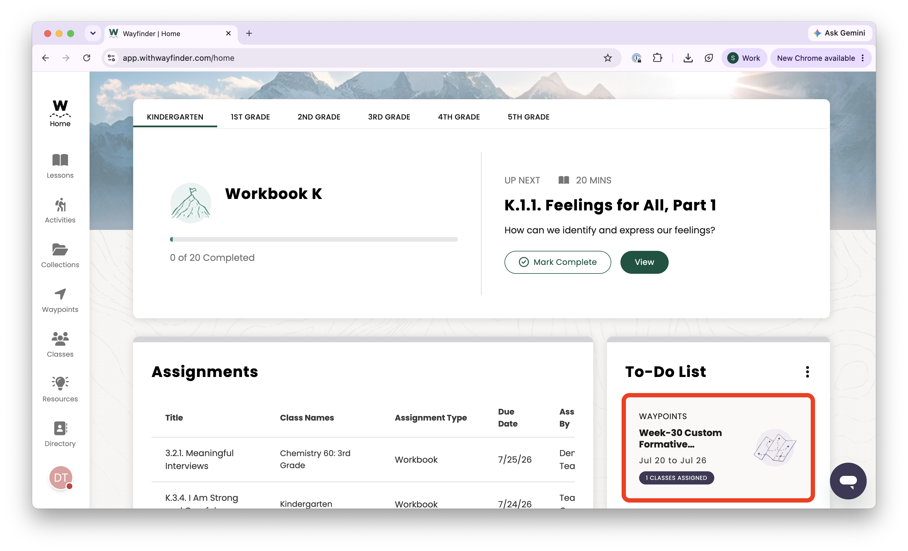Close the Wayfinder Home tab
Viewport: 908px width, 551px height.
[x=228, y=33]
